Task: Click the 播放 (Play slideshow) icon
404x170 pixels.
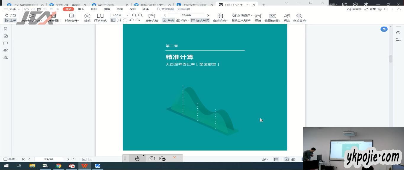Action: (x=87, y=16)
